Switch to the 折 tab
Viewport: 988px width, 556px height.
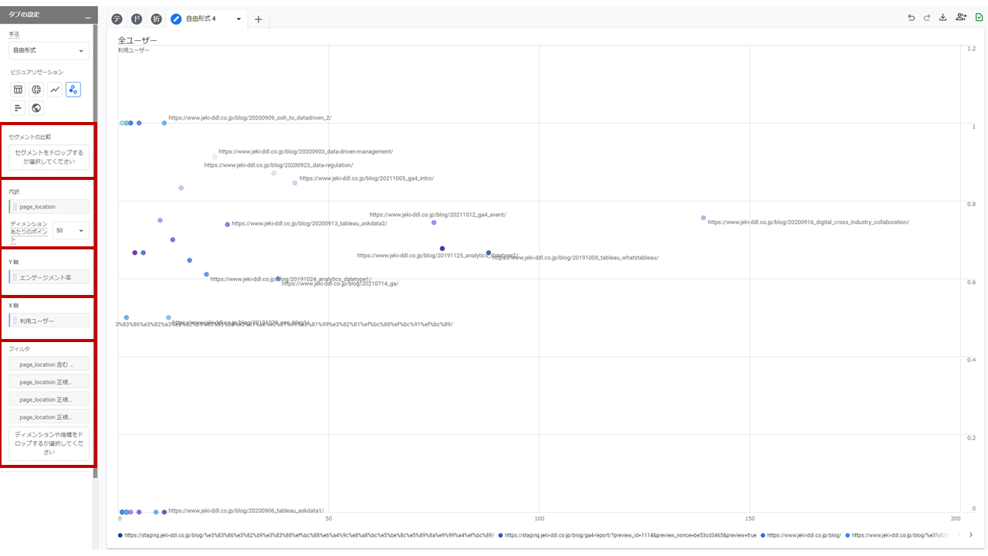[x=157, y=19]
